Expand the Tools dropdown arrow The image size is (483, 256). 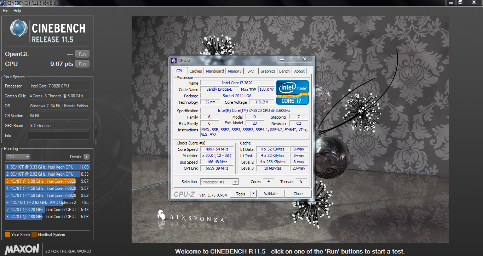coord(253,194)
